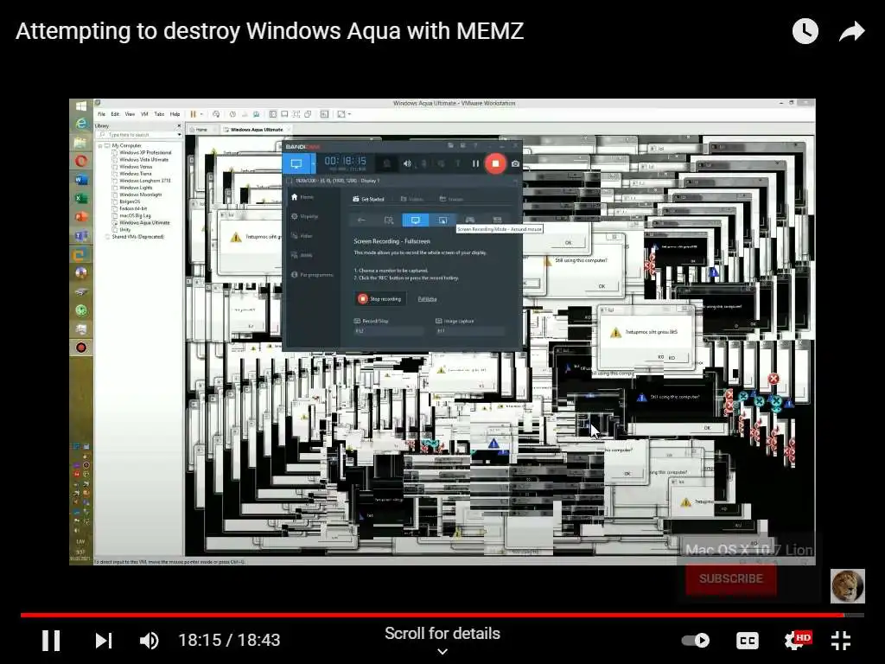
Task: Click the video title text
Action: [x=270, y=31]
